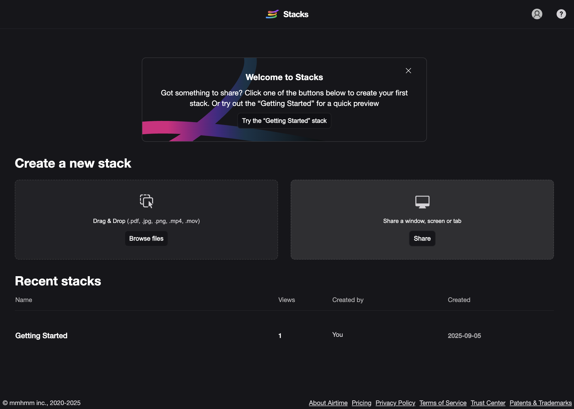Open the Privacy Policy link
Image resolution: width=574 pixels, height=409 pixels.
(395, 403)
